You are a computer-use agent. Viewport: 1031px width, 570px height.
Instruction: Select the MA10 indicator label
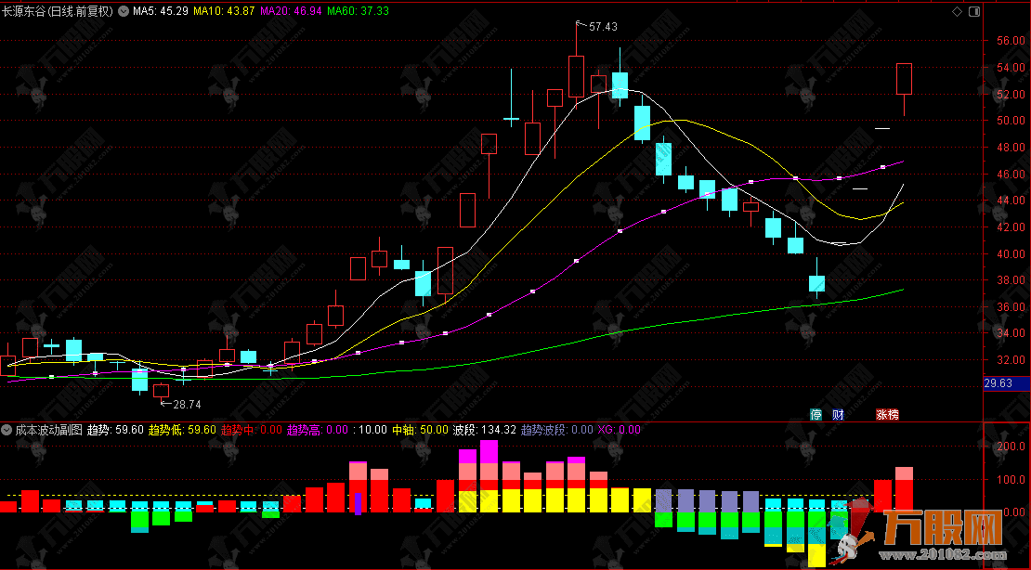pos(223,12)
